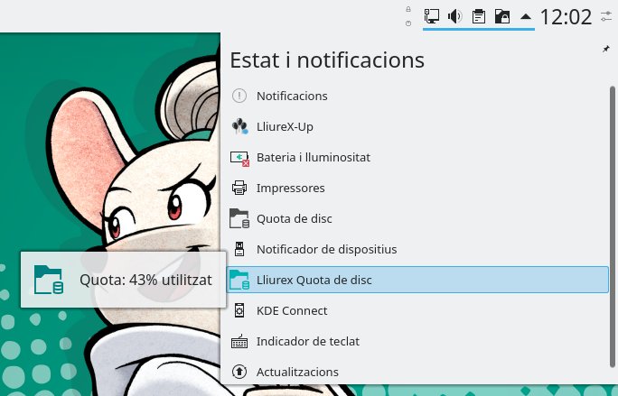Open the Impressores entry
The image size is (618, 396).
tap(291, 189)
